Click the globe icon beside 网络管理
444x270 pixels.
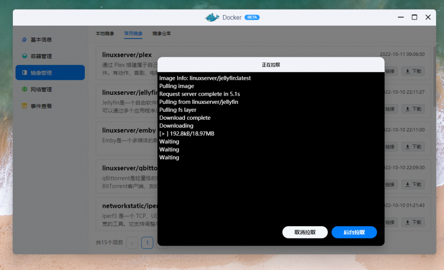point(24,89)
